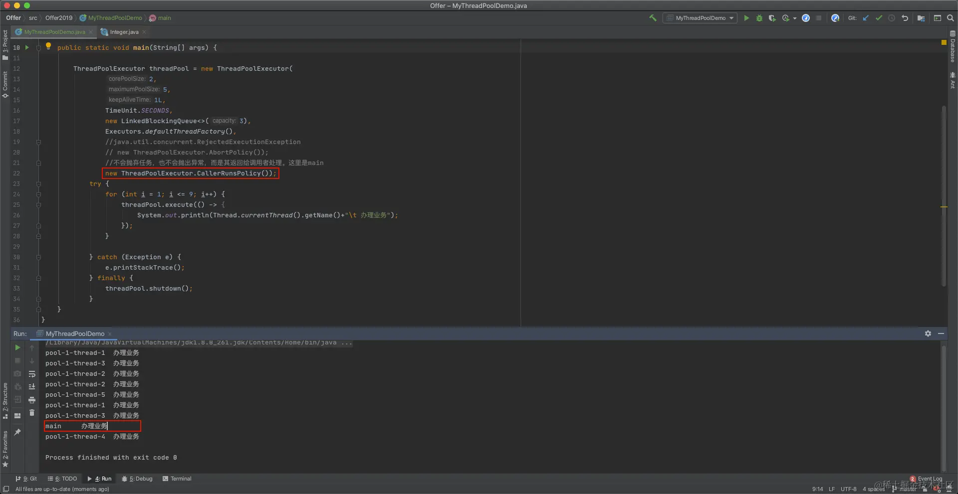The height and width of the screenshot is (494, 958).
Task: Click the disabled Stop square in top toolbar
Action: [819, 18]
